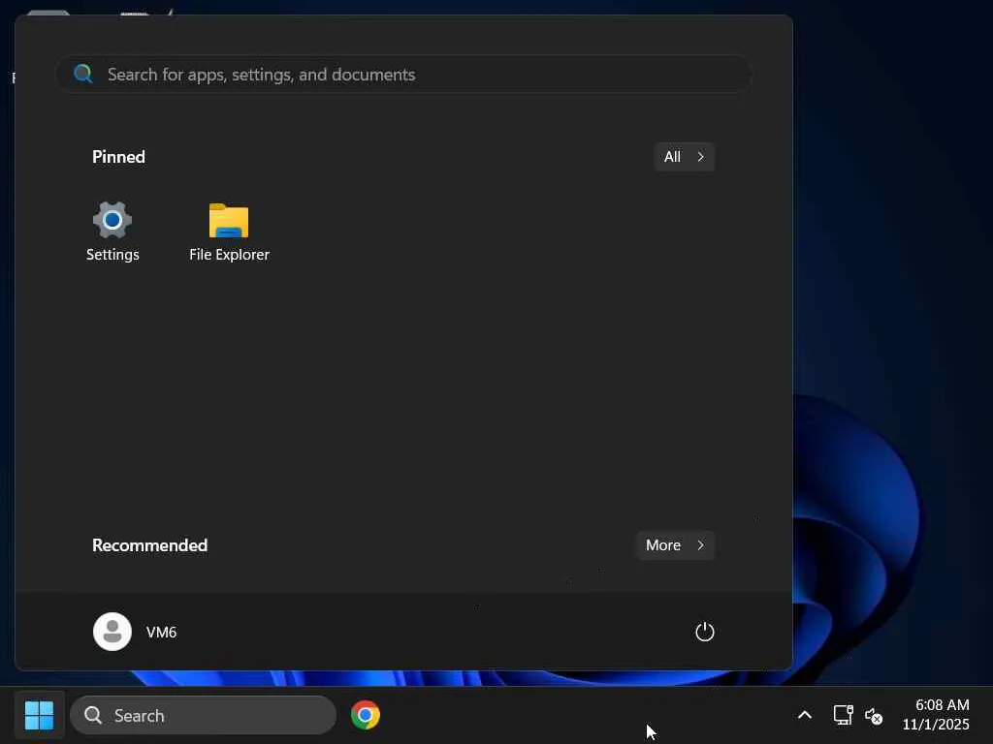The width and height of the screenshot is (993, 744).
Task: Show all apps with All button
Action: [x=684, y=157]
